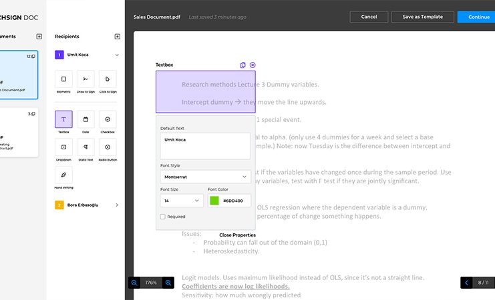The width and height of the screenshot is (495, 300).
Task: Add a new recipient with plus icon
Action: tap(117, 37)
